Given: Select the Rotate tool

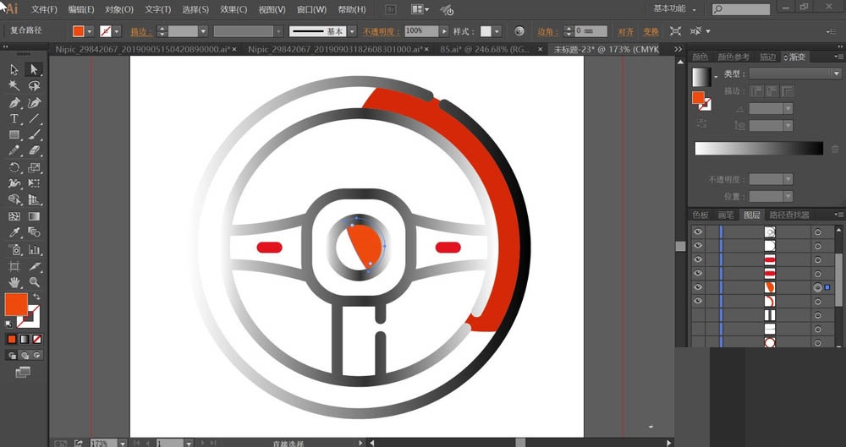Looking at the screenshot, I should (14, 167).
